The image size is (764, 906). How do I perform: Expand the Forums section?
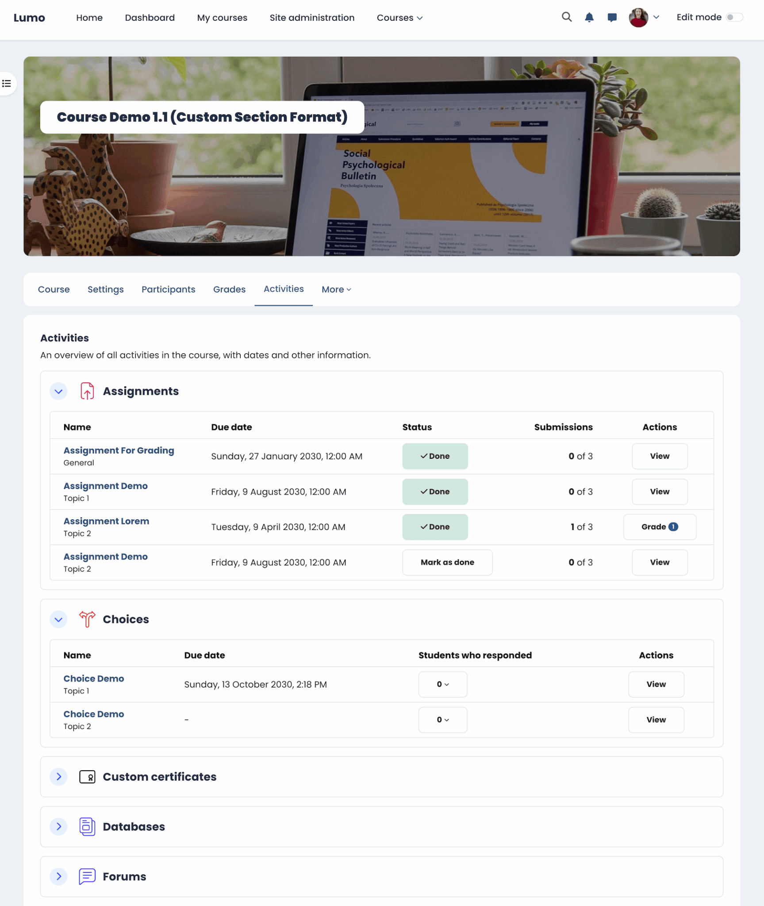[58, 876]
